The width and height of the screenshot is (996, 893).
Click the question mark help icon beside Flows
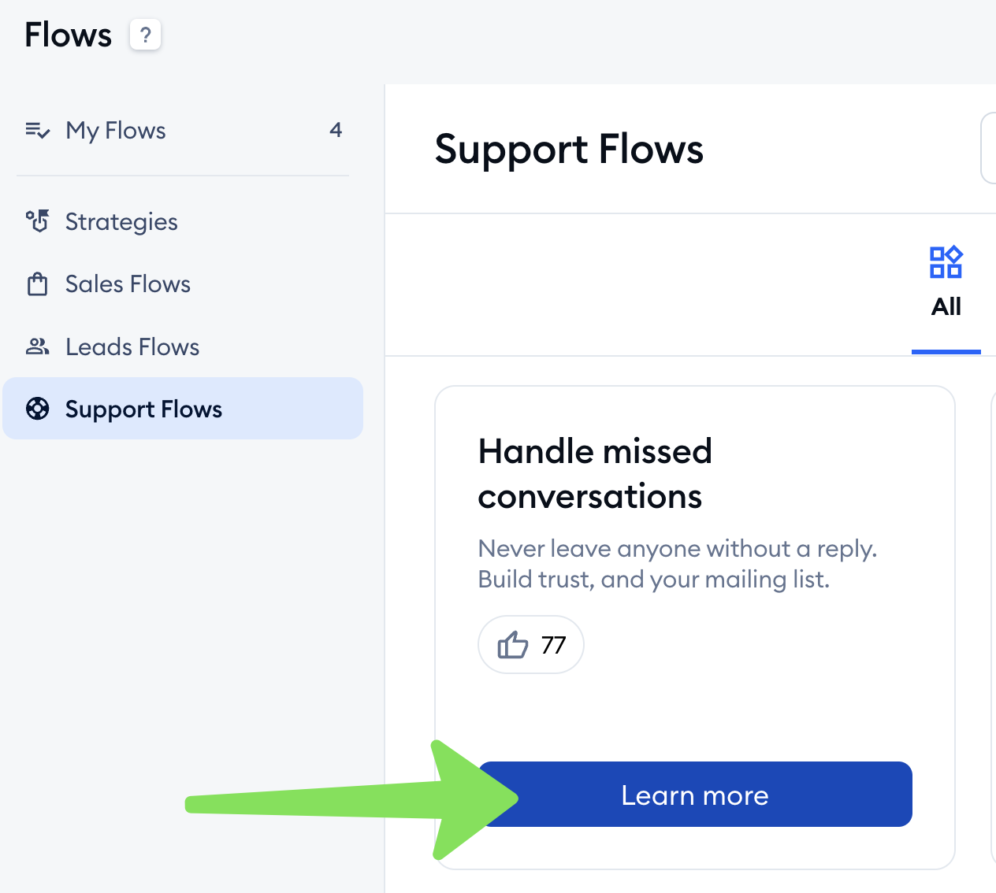click(x=145, y=35)
